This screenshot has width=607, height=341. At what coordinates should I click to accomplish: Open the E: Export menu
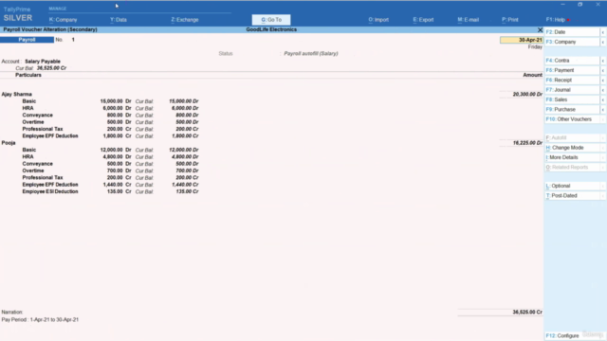click(x=423, y=20)
